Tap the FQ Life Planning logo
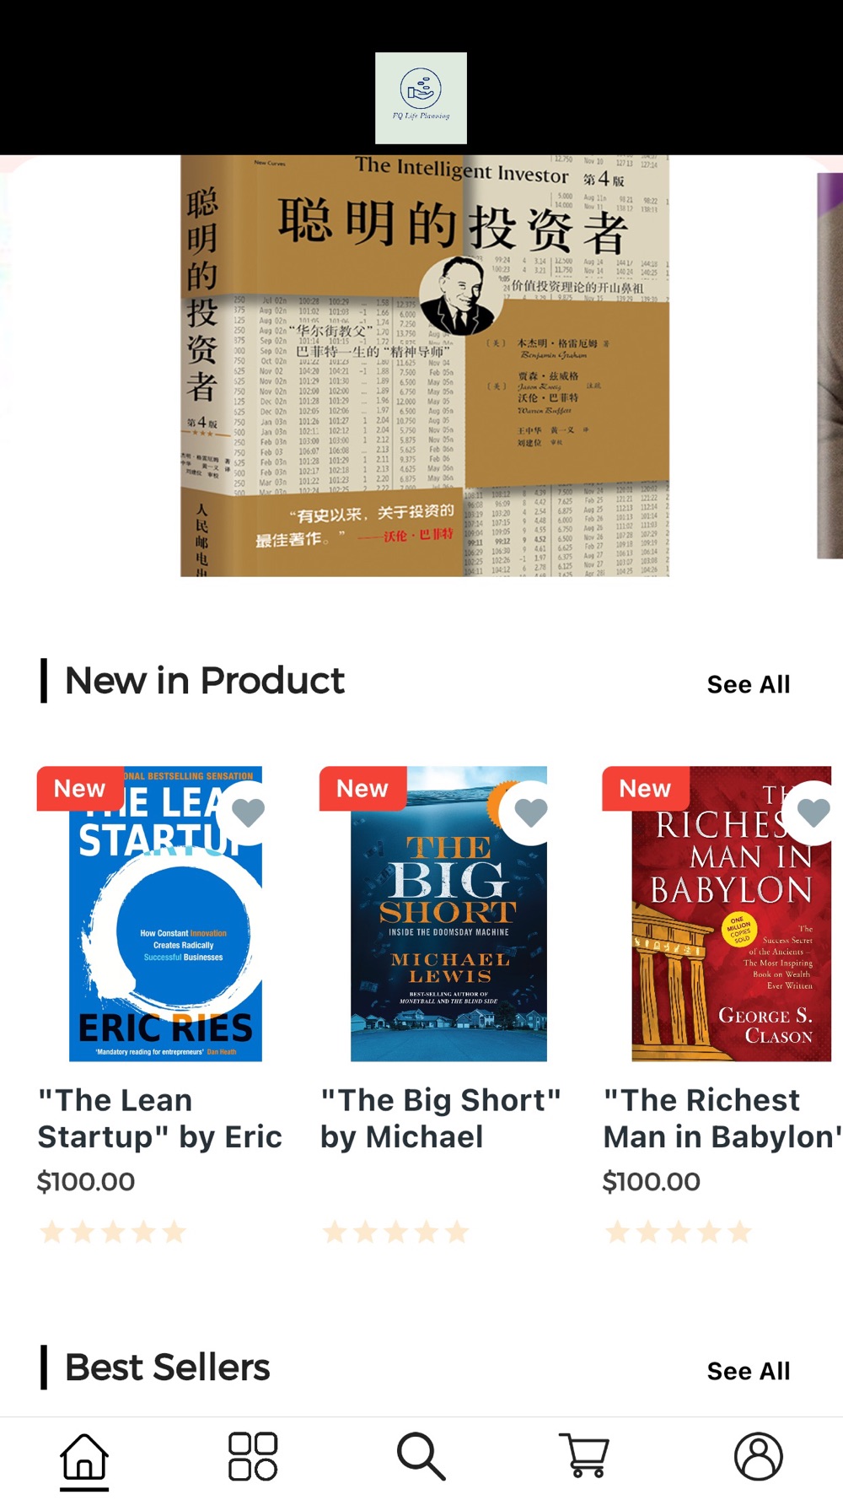The width and height of the screenshot is (843, 1500). (x=421, y=98)
